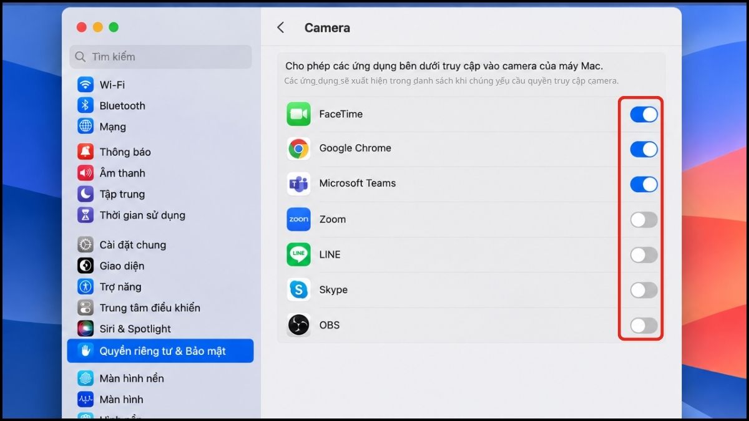This screenshot has height=421, width=749.
Task: Minimize window with yellow button
Action: [97, 27]
